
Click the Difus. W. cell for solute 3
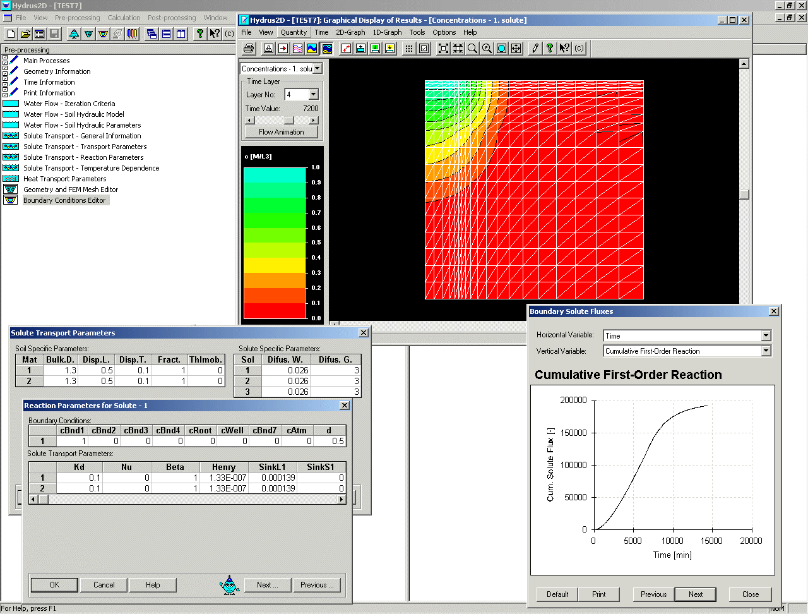click(x=285, y=392)
